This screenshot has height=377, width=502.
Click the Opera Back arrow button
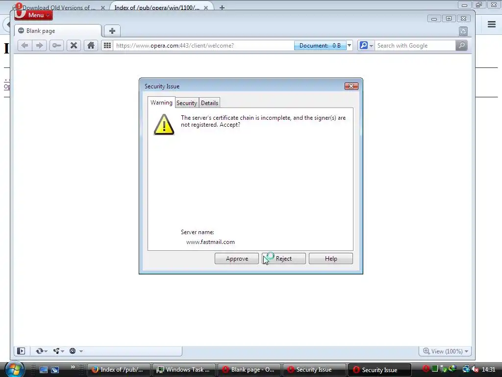point(25,46)
